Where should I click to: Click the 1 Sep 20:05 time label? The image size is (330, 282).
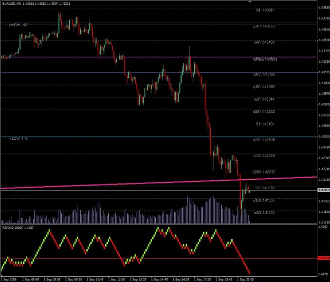click(x=245, y=280)
